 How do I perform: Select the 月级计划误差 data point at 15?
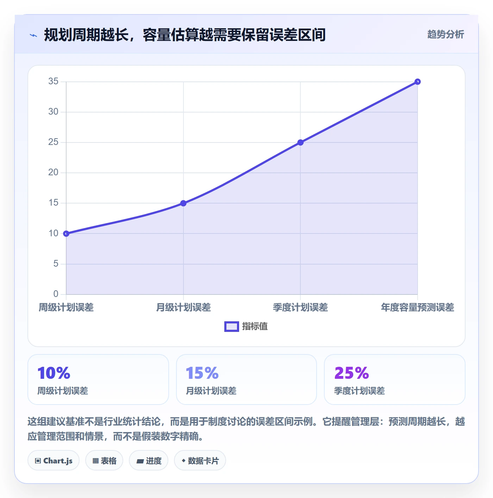[183, 203]
